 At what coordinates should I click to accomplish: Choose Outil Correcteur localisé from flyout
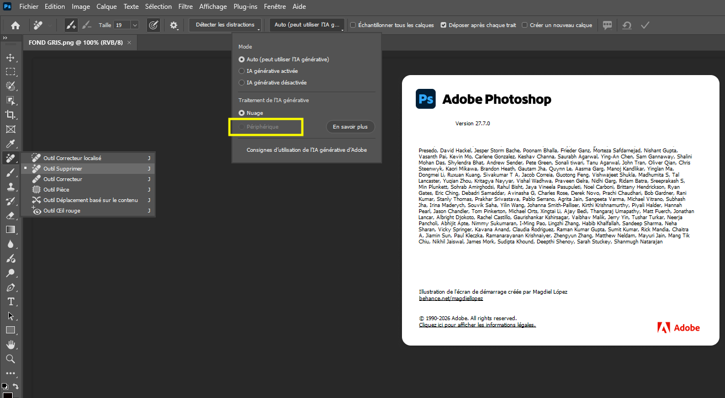coord(88,158)
